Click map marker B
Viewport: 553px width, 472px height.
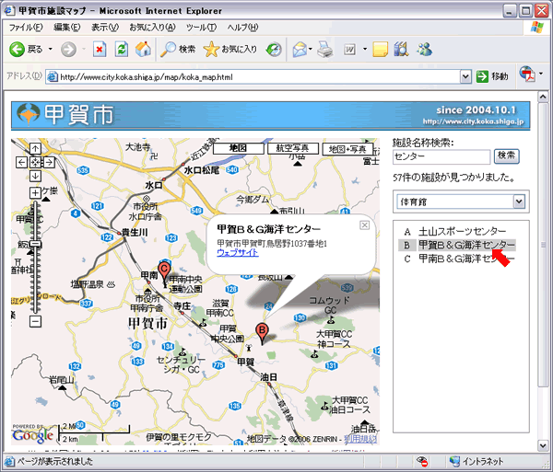[262, 332]
